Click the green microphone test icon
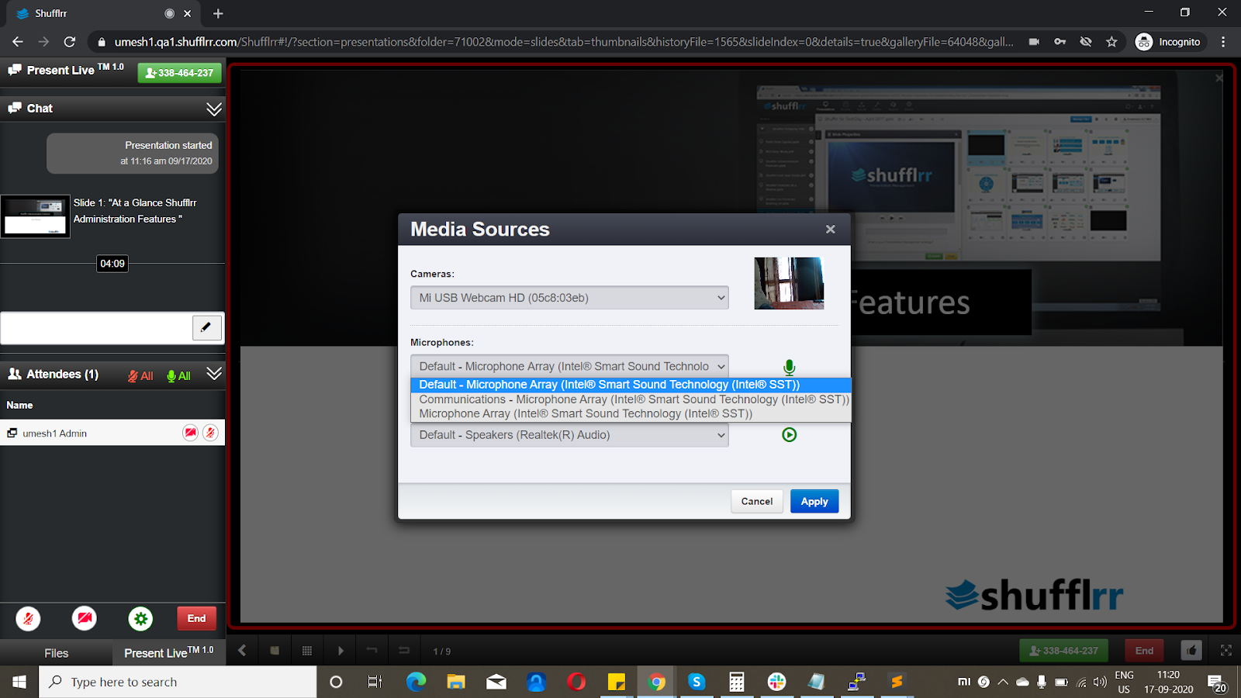This screenshot has width=1241, height=698. click(x=789, y=367)
